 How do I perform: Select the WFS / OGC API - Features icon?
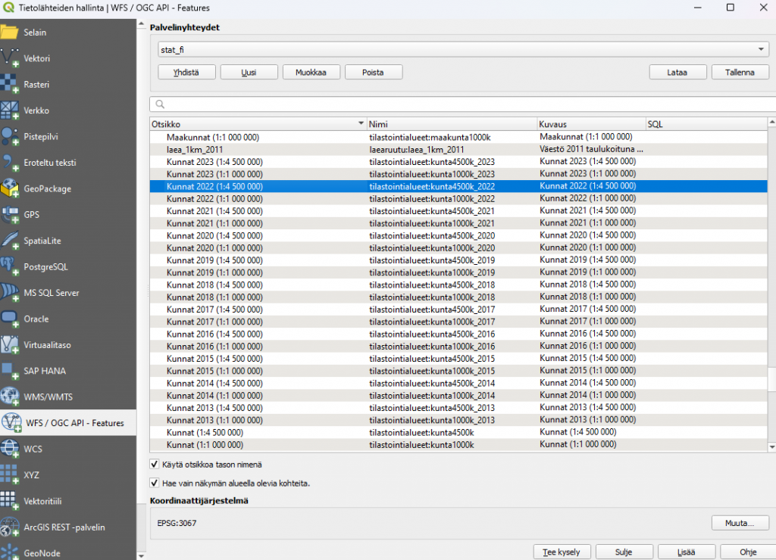click(x=11, y=422)
